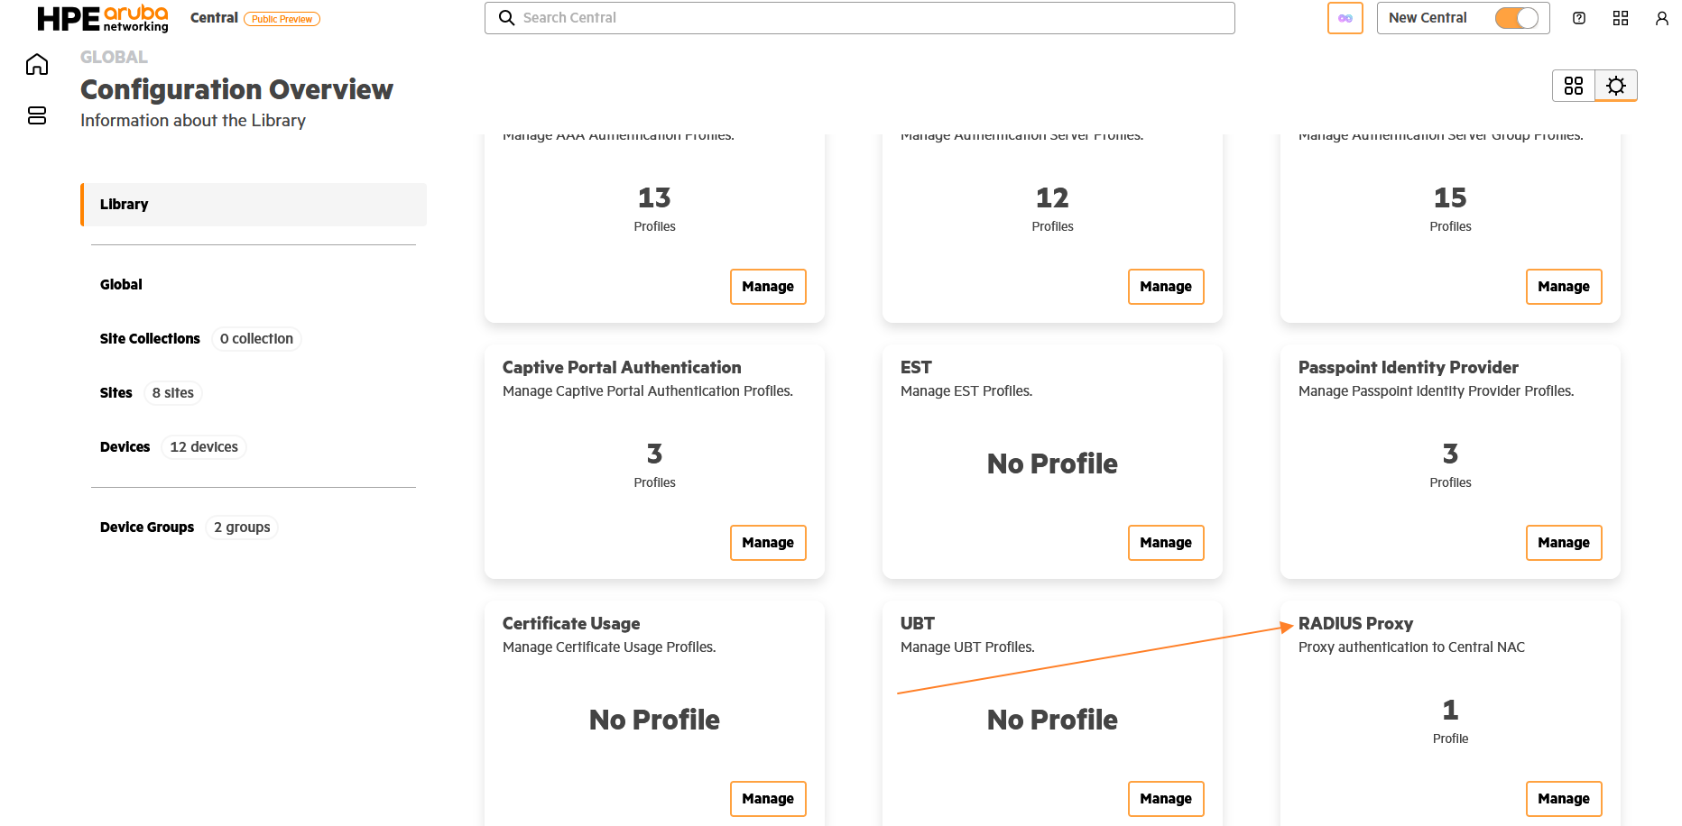Open Devices entry showing 12 devices

(x=125, y=447)
